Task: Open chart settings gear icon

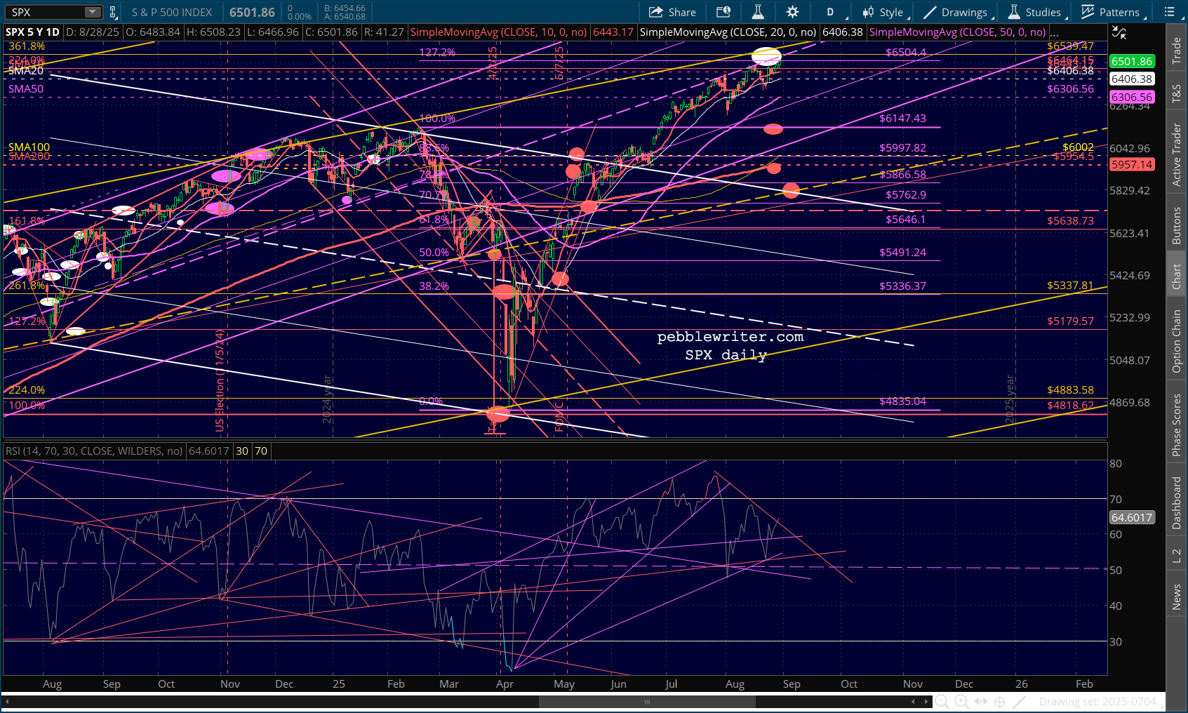Action: coord(792,12)
